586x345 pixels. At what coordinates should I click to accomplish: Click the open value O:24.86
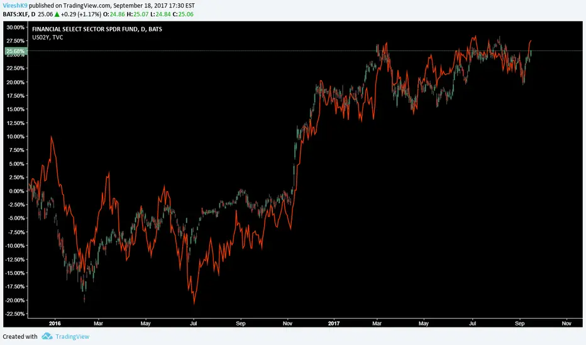click(114, 14)
